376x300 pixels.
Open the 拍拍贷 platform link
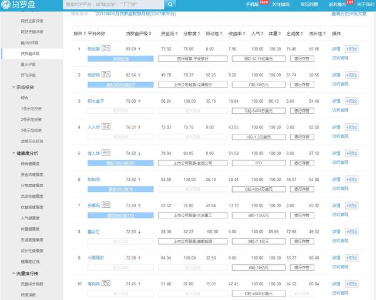[93, 180]
